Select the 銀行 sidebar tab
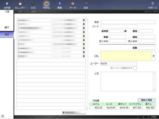The height and width of the screenshot is (119, 159). (x=7, y=27)
